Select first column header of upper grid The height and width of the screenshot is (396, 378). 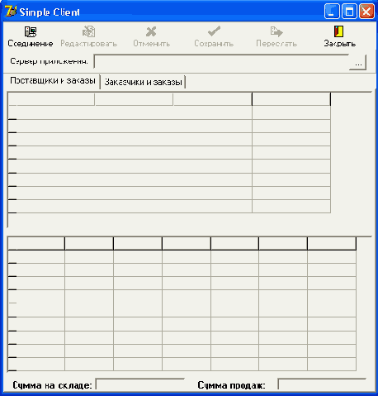click(55, 99)
